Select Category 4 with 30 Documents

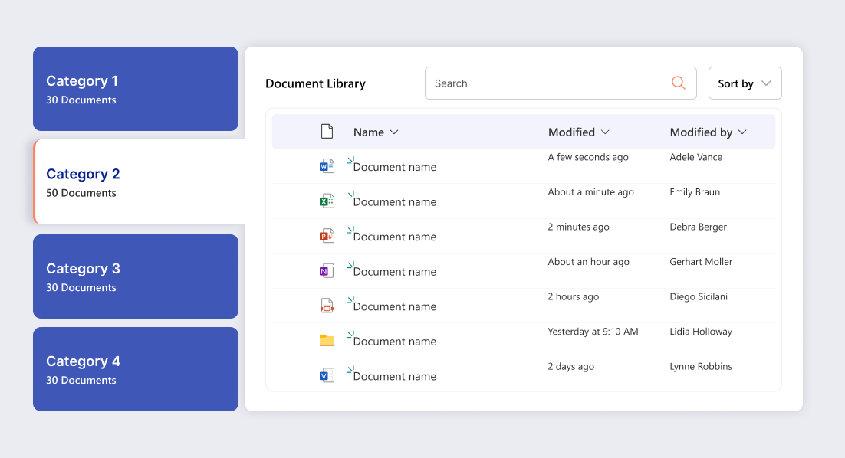pos(135,369)
